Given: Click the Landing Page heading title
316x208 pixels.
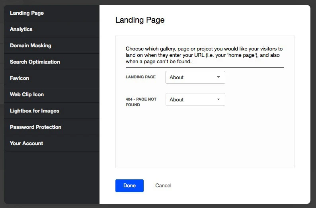Looking at the screenshot, I should pos(140,20).
